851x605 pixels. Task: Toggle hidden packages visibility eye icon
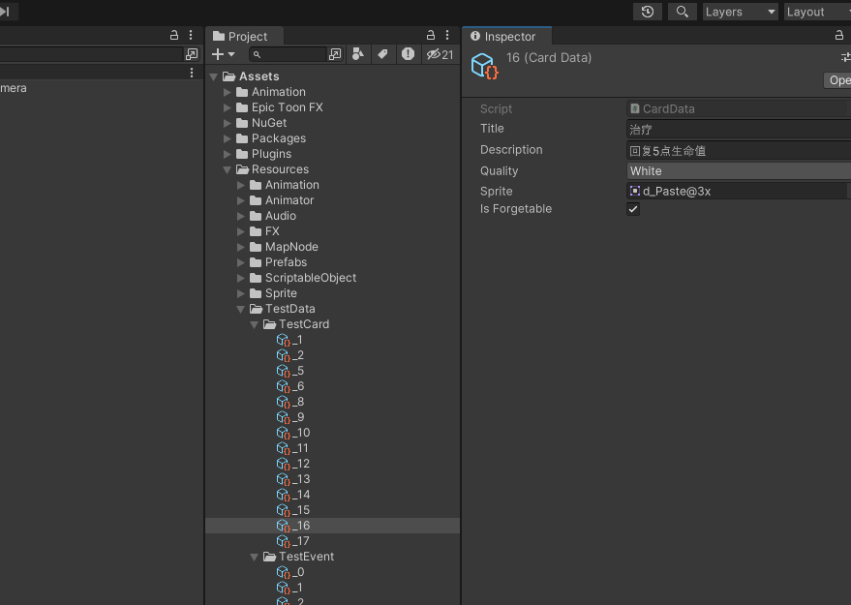coord(440,54)
